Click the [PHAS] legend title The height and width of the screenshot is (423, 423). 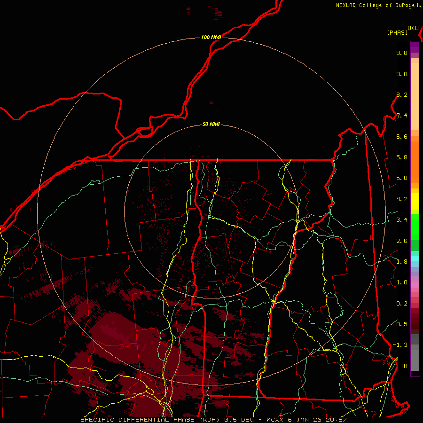tap(397, 33)
